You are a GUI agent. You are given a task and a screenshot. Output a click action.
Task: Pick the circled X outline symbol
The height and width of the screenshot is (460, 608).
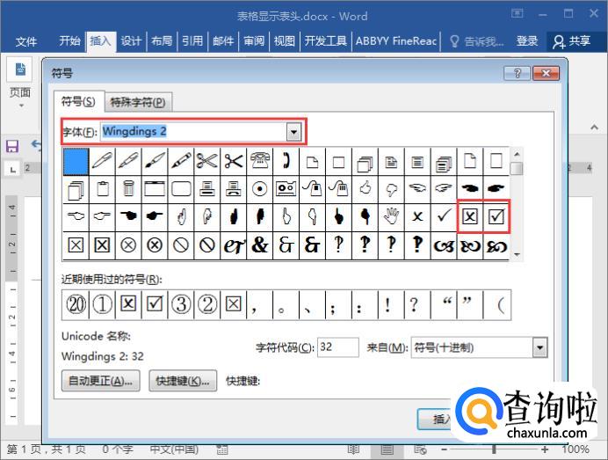pyautogui.click(x=128, y=245)
